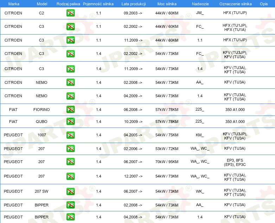Click 350 A1.000 in the FIORINO row
Image resolution: width=275 pixels, height=223 pixels.
(235, 110)
